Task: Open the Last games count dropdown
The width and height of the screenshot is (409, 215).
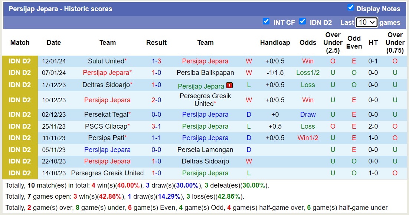Action: point(366,22)
